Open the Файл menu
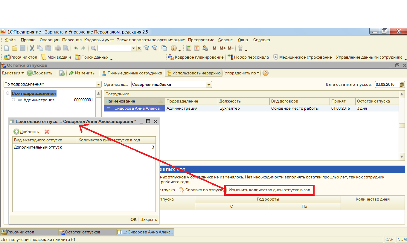 point(10,40)
